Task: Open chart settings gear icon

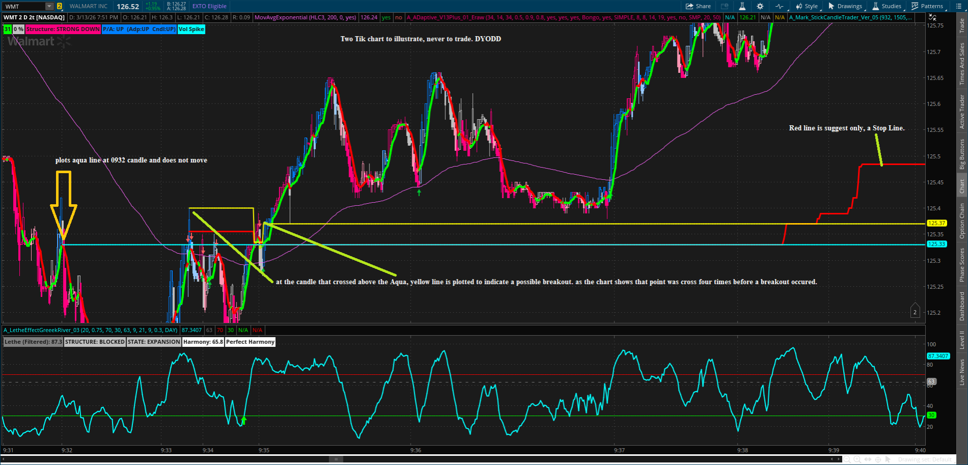Action: [760, 6]
